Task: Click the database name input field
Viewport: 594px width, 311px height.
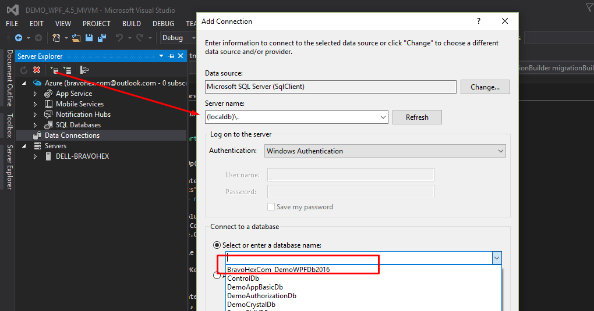Action: click(358, 258)
